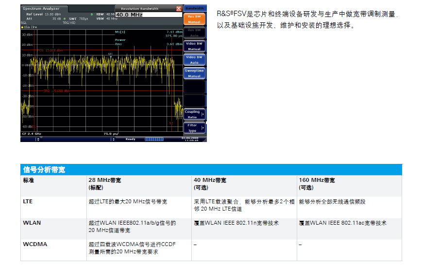Viewport: 440px width, 266px height.
Task: Click the Ref Level 15.00 dBm value
Action: [53, 14]
